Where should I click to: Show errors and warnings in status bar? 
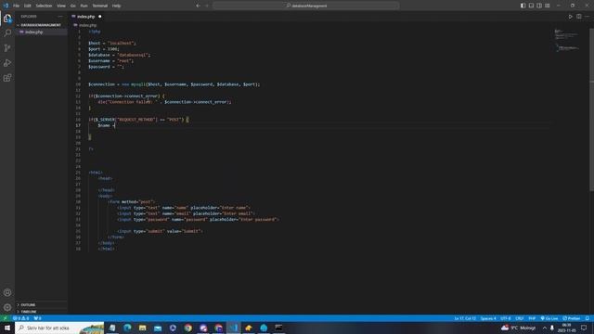coord(21,318)
